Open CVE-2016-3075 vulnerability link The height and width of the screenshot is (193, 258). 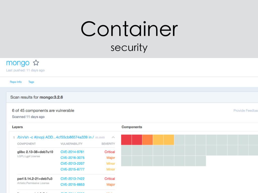point(72,158)
